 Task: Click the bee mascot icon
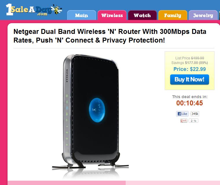pos(56,9)
